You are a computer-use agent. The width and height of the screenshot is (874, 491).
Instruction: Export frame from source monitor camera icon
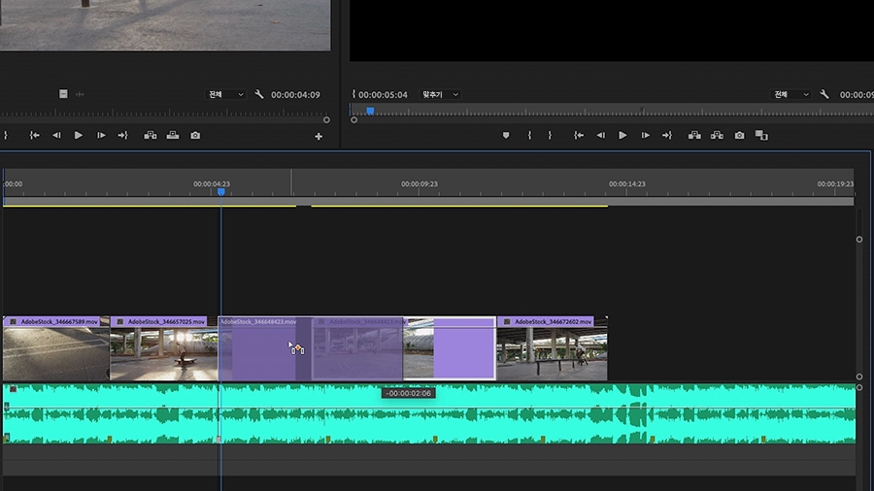point(195,136)
